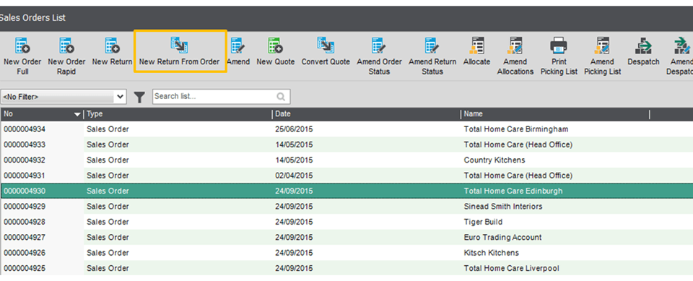Open Amend Picking List
693x281 pixels.
pos(602,56)
